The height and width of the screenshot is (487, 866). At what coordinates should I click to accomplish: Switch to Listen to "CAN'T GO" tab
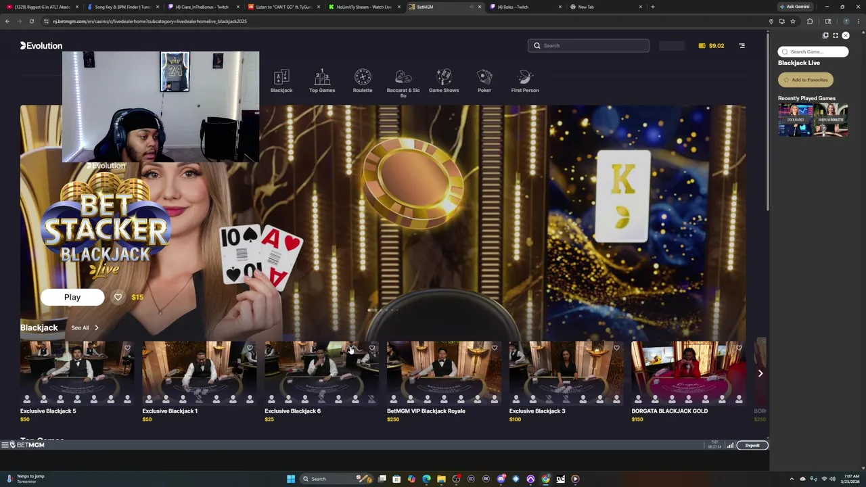pos(283,7)
